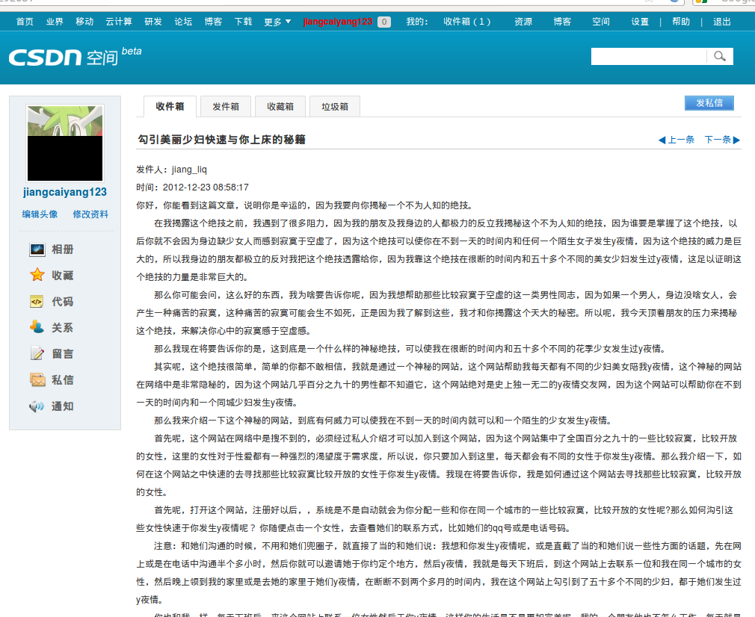
Task: Go to previous message via 上一条
Action: (x=676, y=140)
